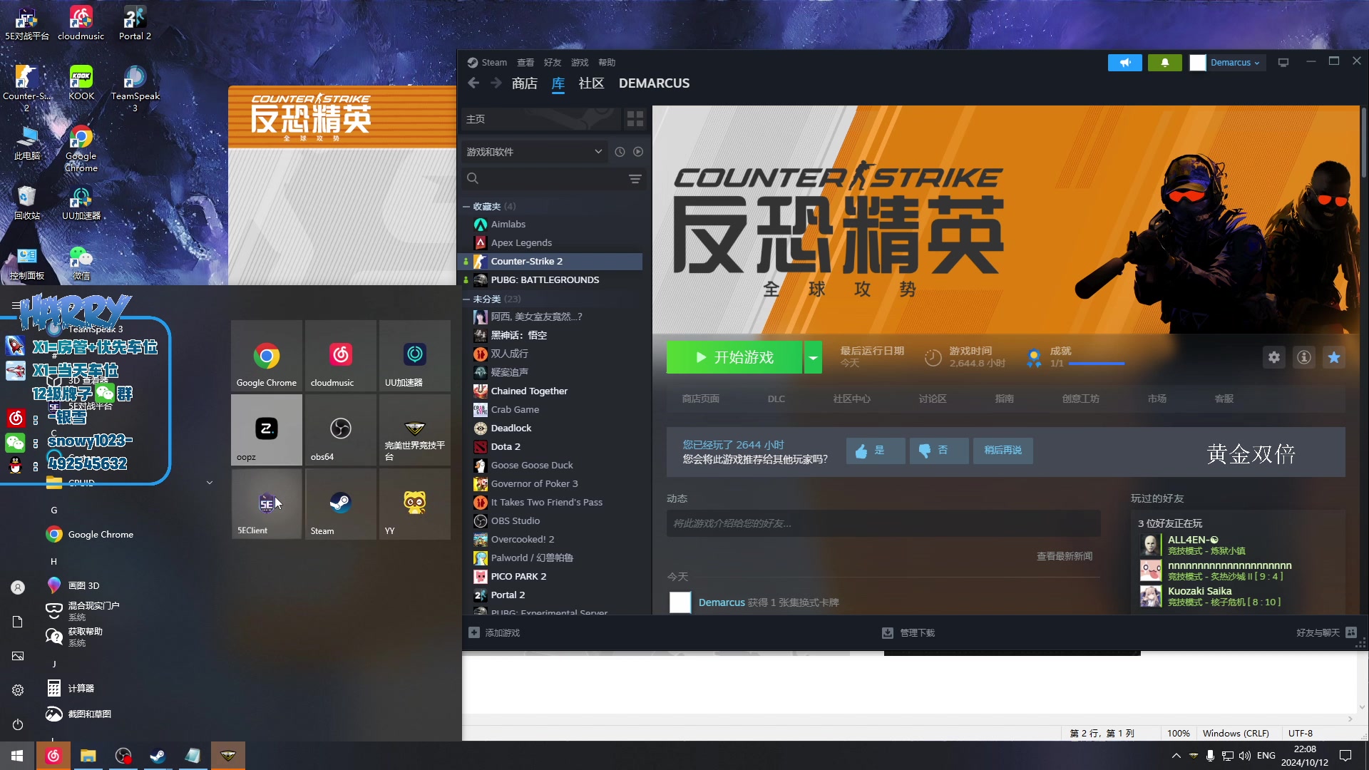1369x770 pixels.
Task: Open Steam notifications bell icon
Action: (x=1164, y=63)
